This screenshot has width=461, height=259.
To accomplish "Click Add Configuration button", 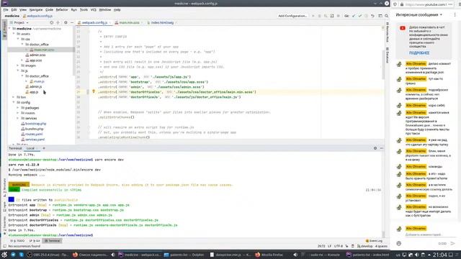I will (292, 16).
